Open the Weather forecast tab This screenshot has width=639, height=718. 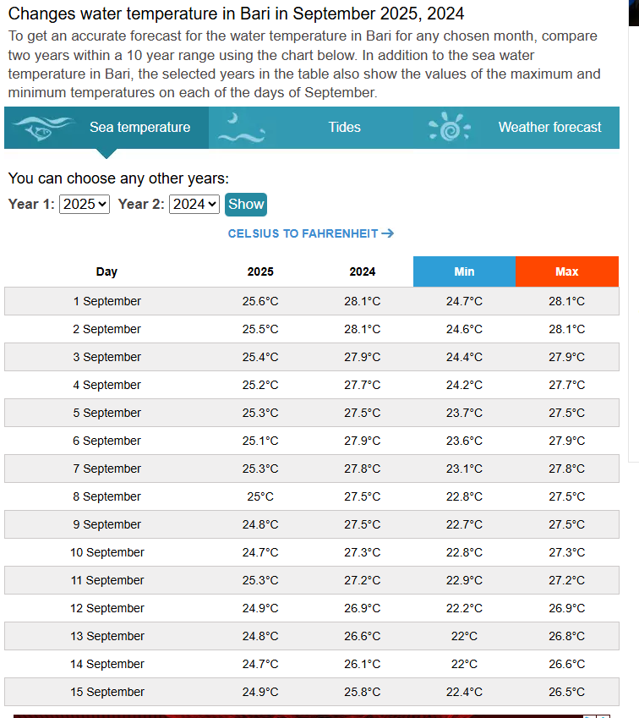tap(549, 128)
